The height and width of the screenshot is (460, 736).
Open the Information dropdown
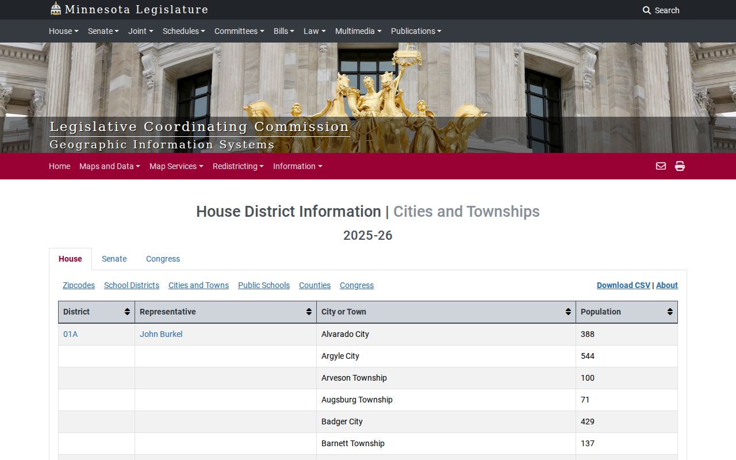pos(298,166)
